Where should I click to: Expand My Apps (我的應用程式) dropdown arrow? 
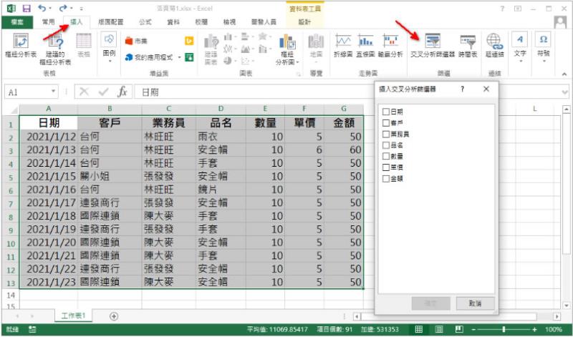[180, 57]
